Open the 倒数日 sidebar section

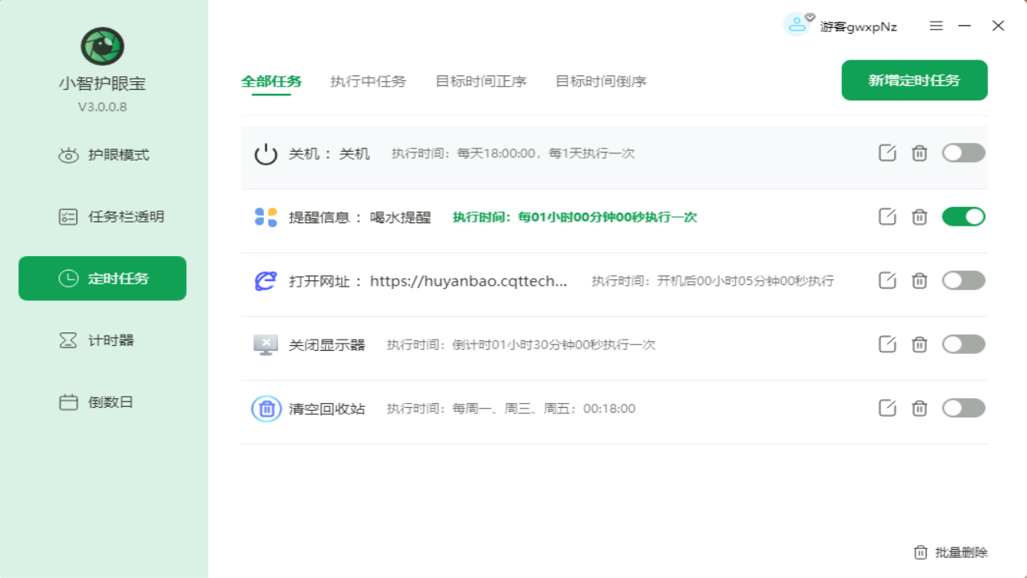coord(102,401)
